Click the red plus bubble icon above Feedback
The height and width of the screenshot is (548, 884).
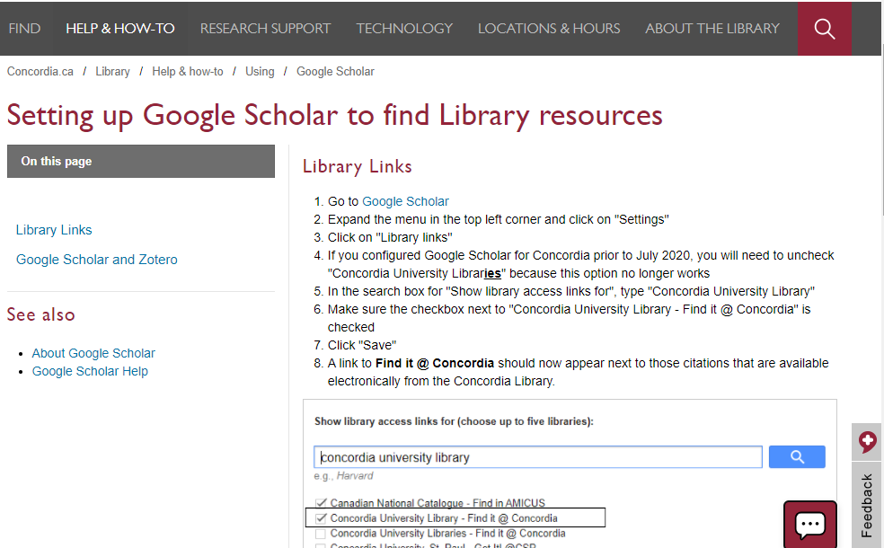pyautogui.click(x=867, y=441)
